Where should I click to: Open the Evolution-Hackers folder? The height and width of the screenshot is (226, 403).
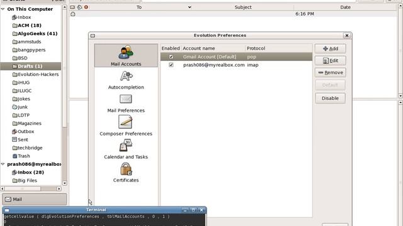(x=35, y=74)
